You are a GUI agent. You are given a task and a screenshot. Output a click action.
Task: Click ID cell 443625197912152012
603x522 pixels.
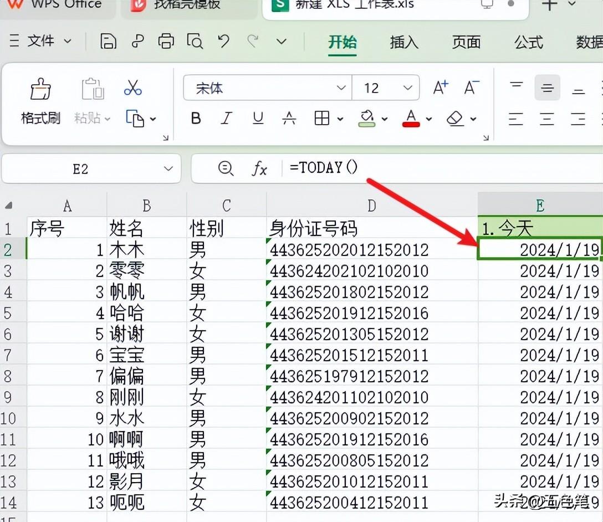pos(371,376)
